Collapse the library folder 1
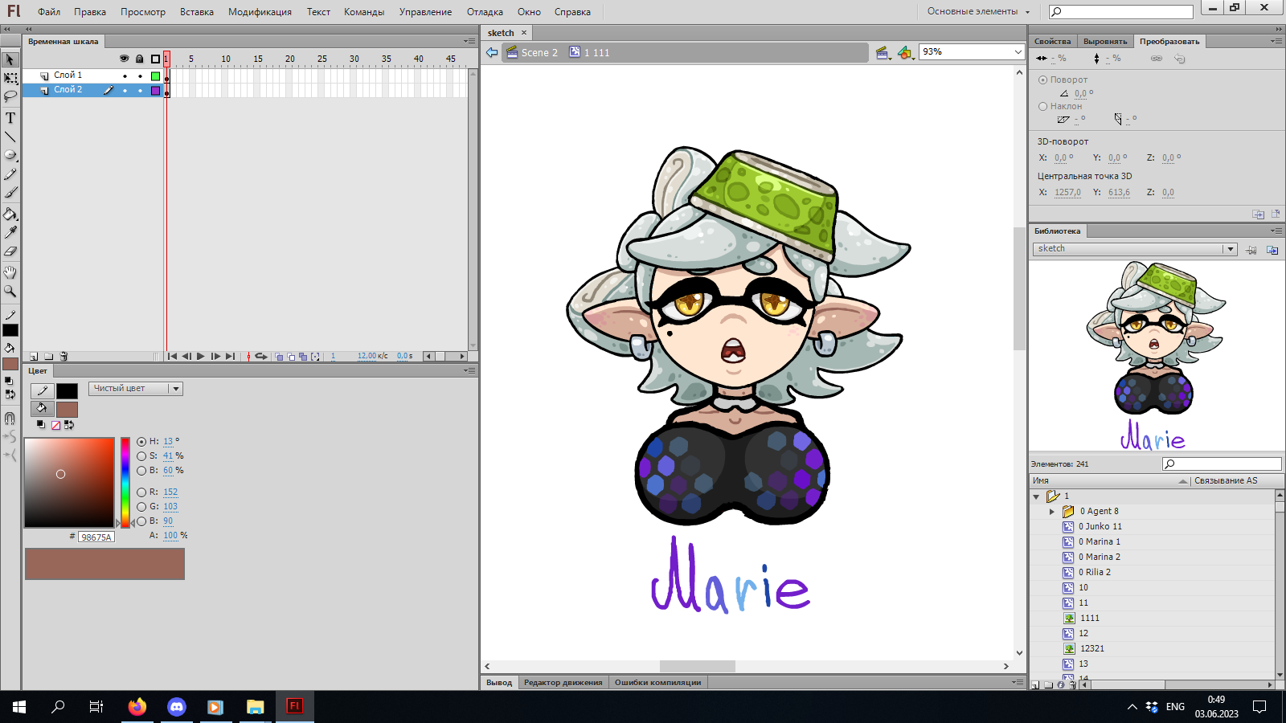1286x723 pixels. pyautogui.click(x=1036, y=496)
